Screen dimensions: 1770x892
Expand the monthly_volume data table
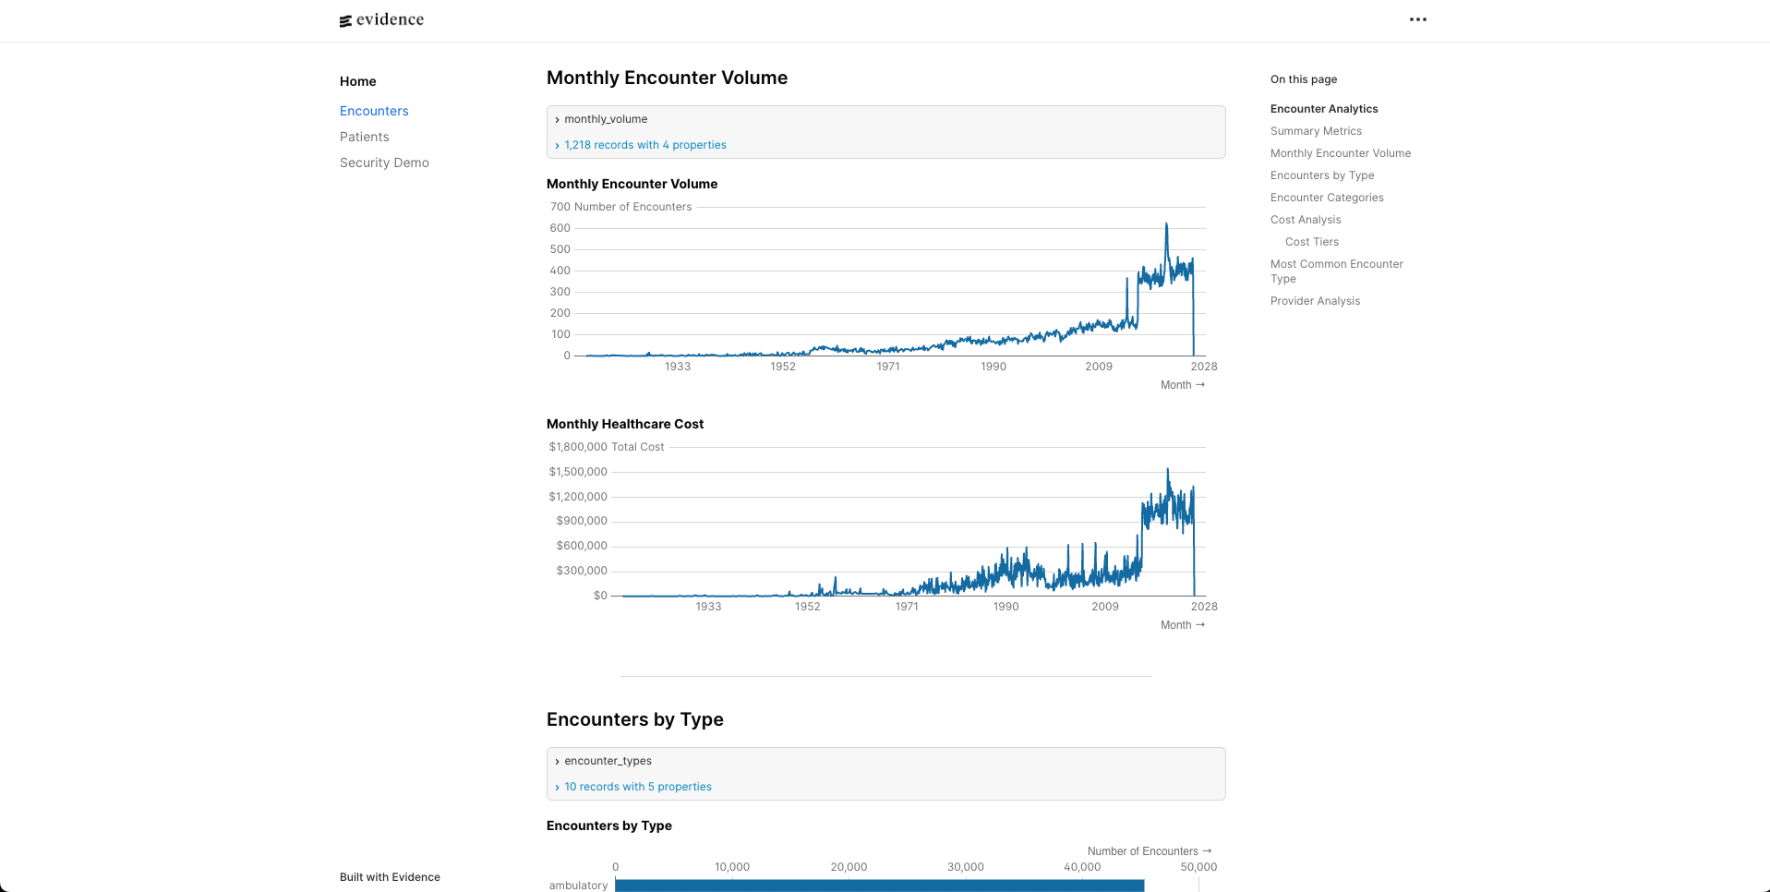[606, 119]
